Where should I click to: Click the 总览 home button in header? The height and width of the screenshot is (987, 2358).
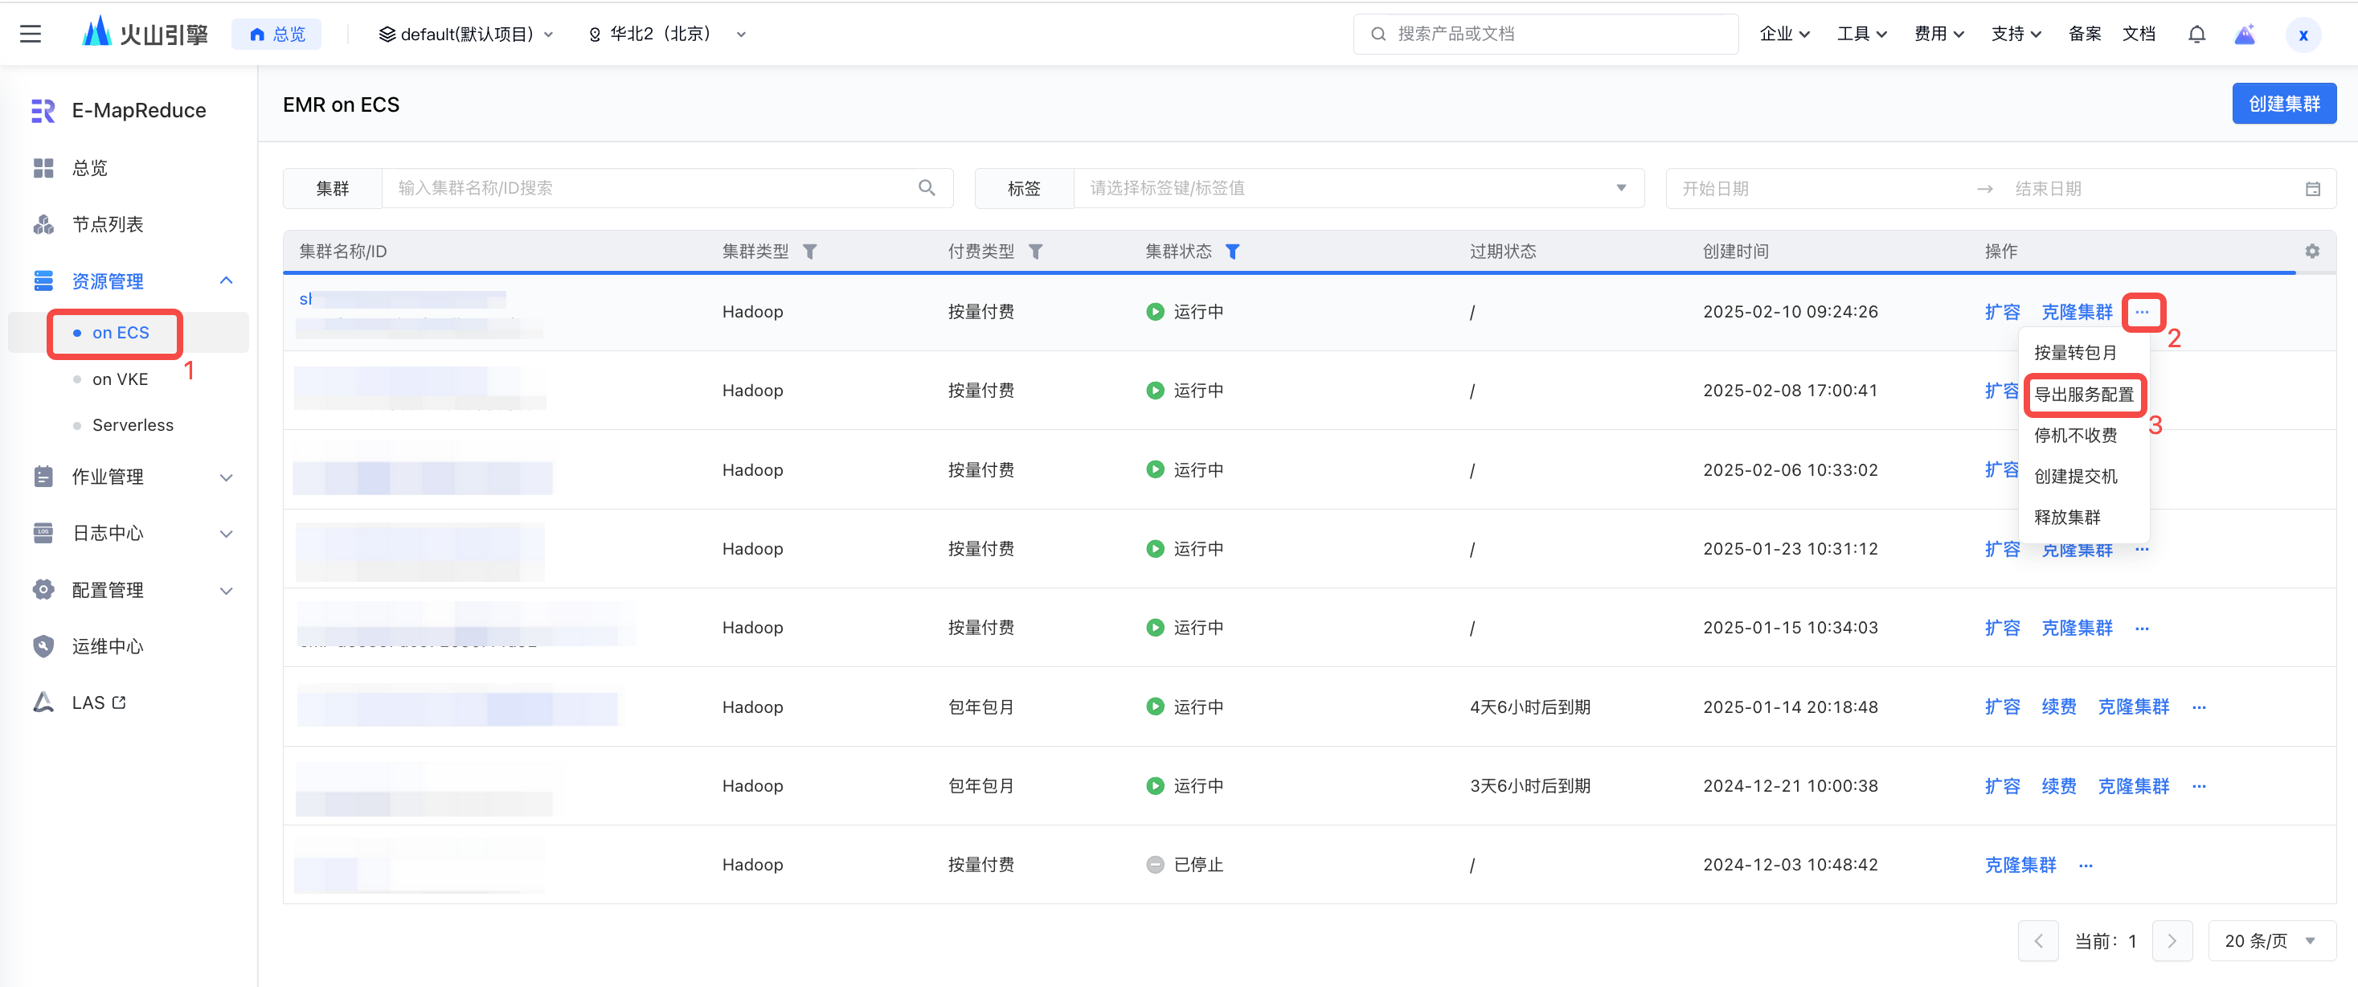pos(276,34)
